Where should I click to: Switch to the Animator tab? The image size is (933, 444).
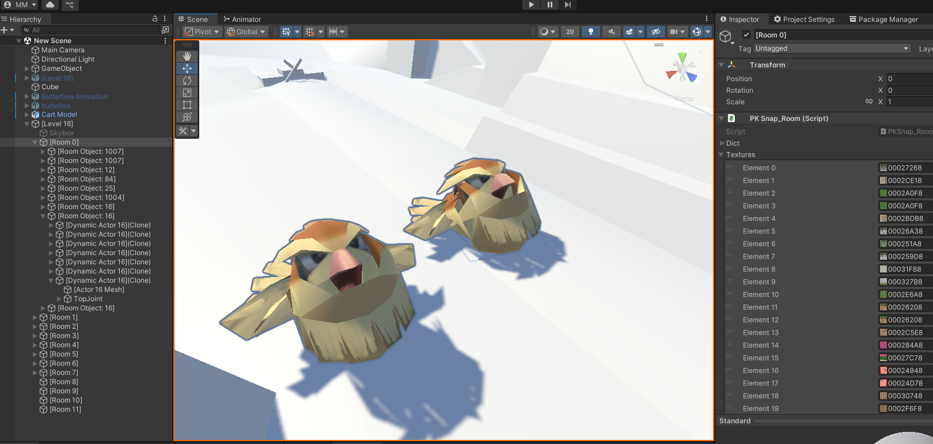242,19
